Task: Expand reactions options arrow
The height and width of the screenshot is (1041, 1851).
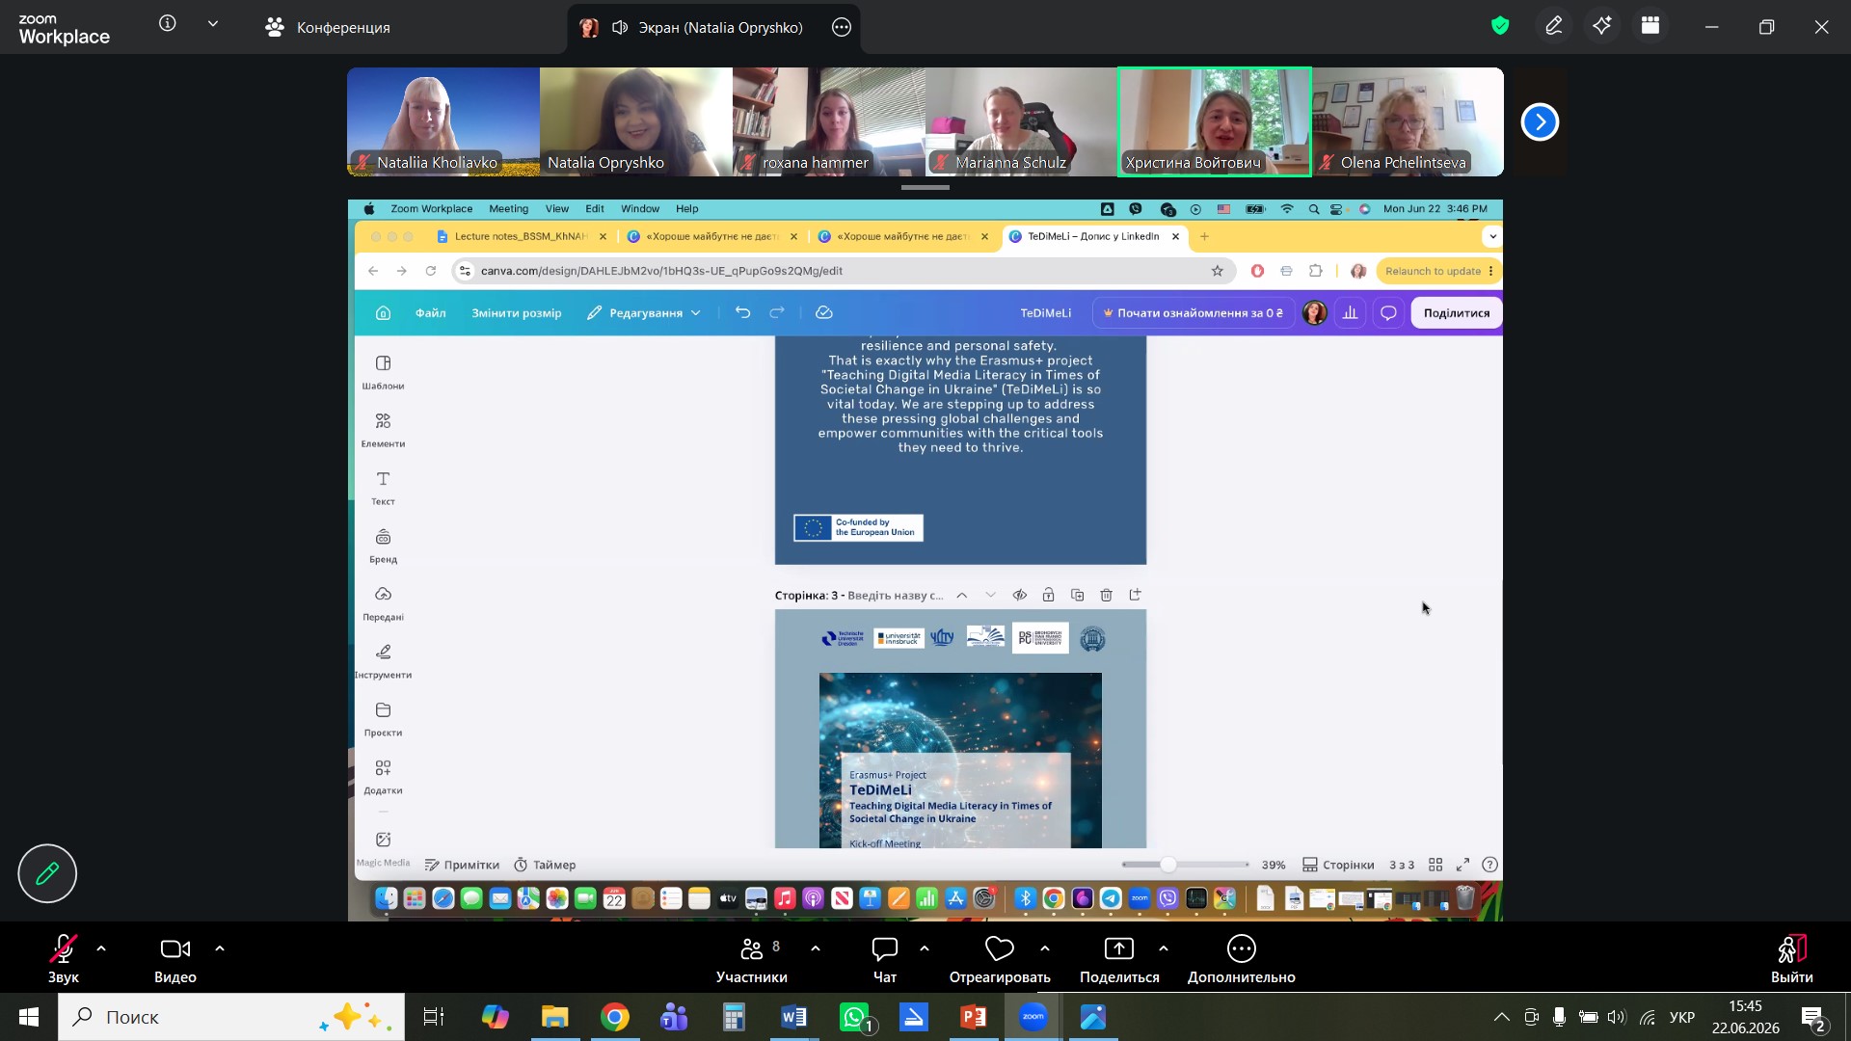Action: 1045,948
